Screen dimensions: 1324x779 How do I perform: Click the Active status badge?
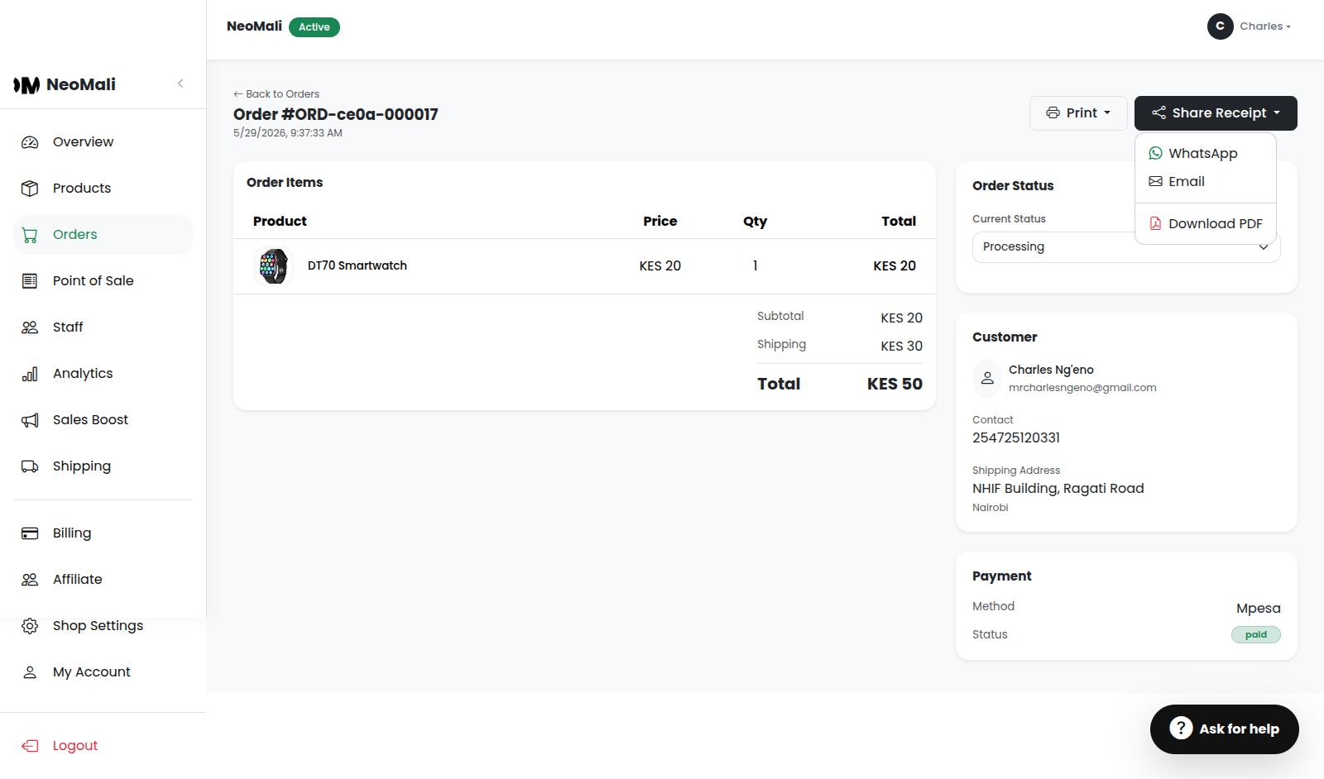click(x=314, y=27)
